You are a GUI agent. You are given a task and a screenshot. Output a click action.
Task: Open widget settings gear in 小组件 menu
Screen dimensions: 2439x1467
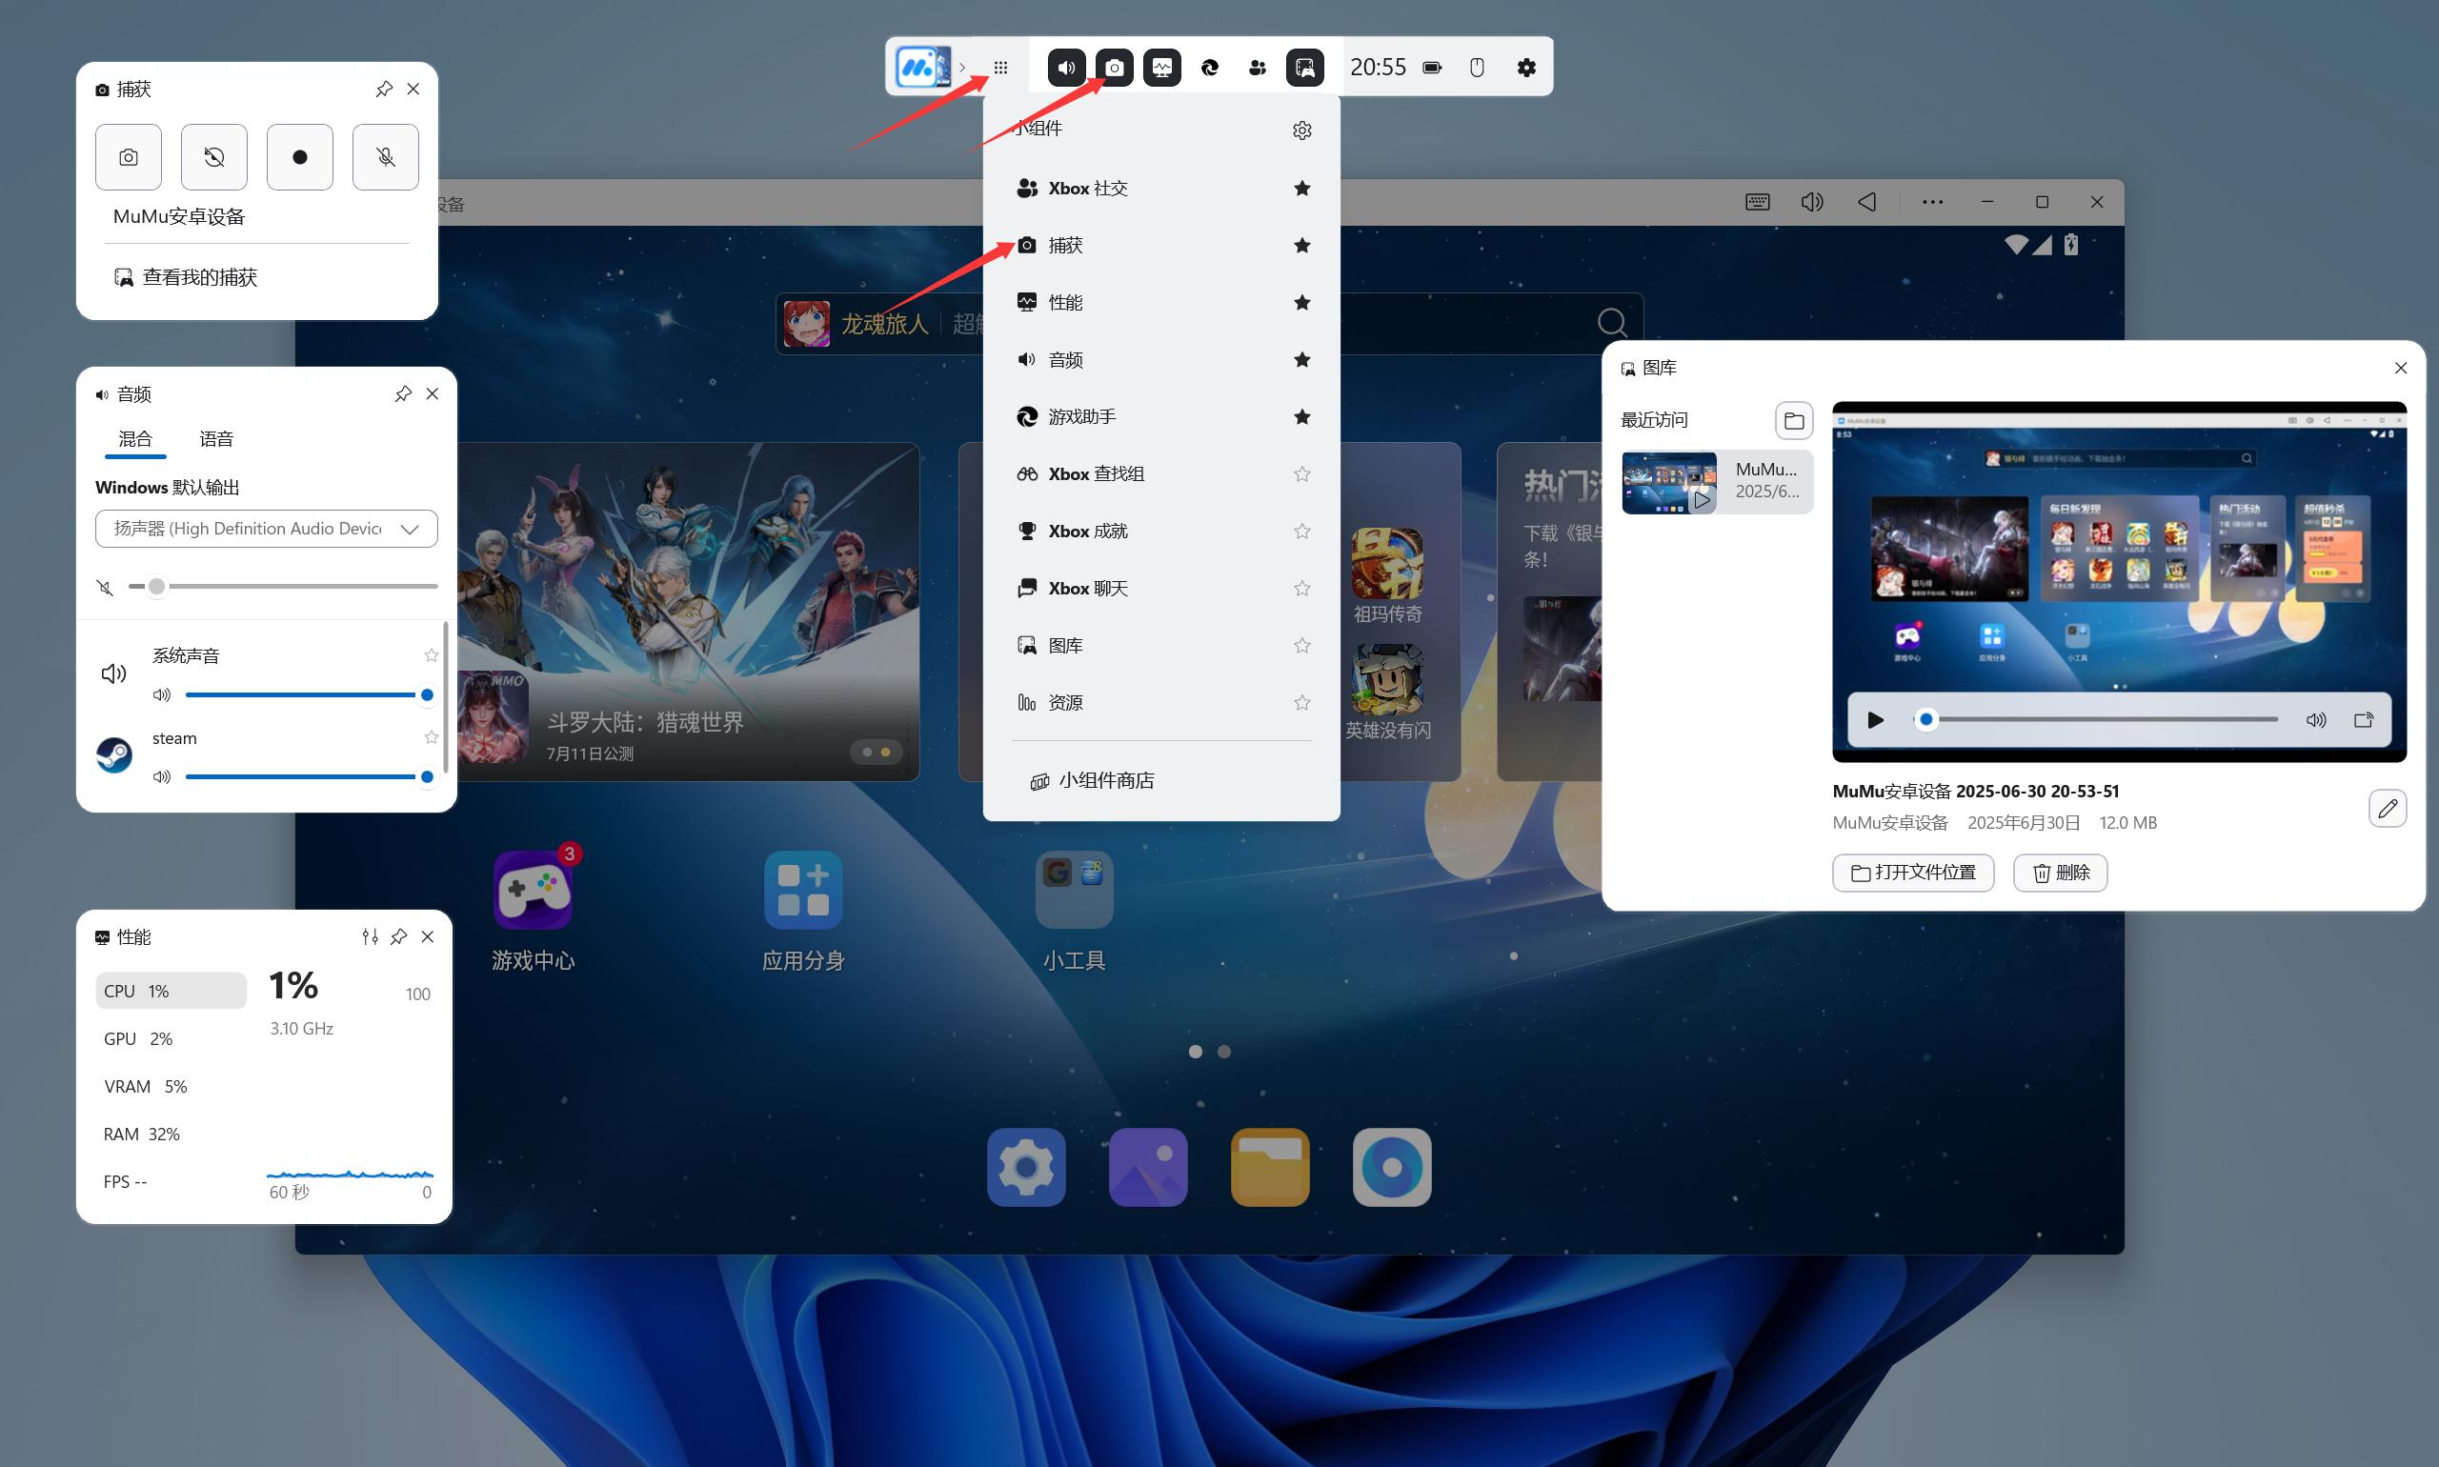click(x=1302, y=131)
